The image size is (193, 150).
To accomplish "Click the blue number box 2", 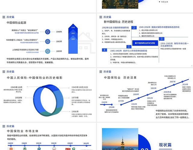I will coord(134,28).
